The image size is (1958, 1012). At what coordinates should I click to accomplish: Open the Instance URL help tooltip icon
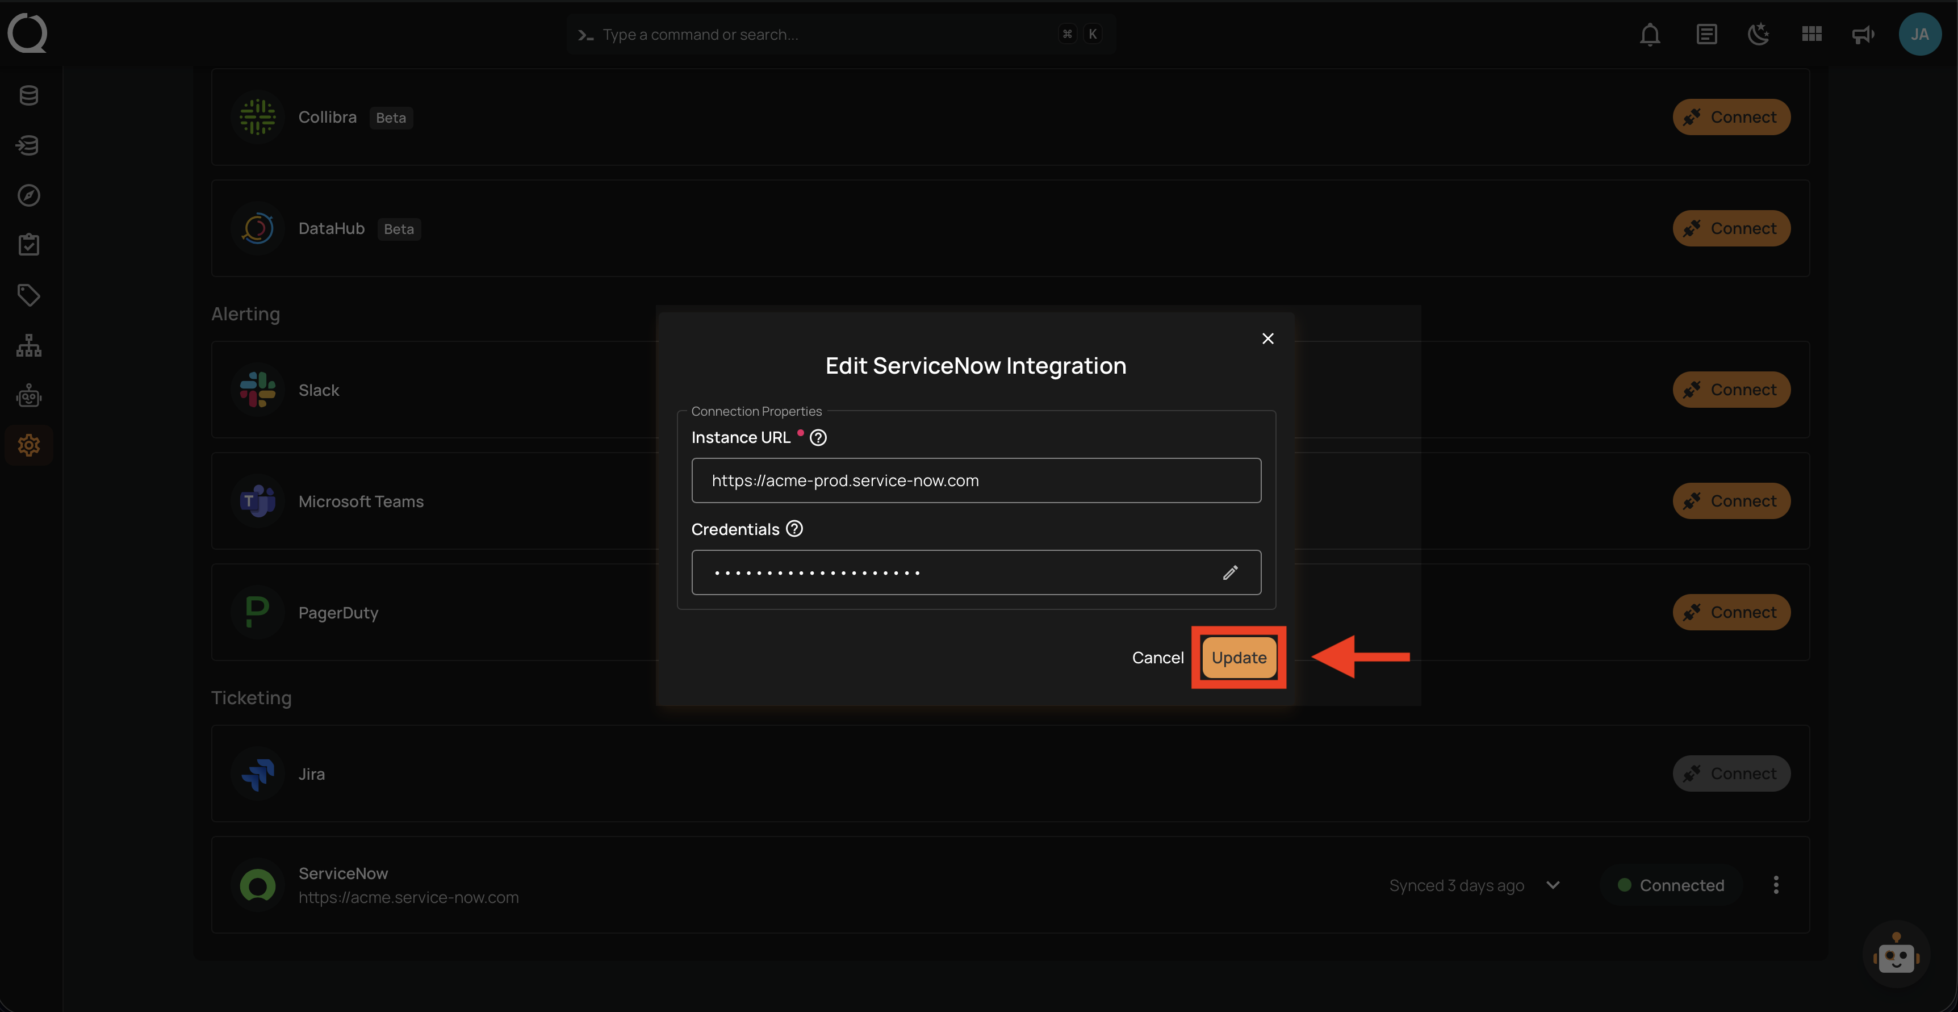tap(818, 438)
